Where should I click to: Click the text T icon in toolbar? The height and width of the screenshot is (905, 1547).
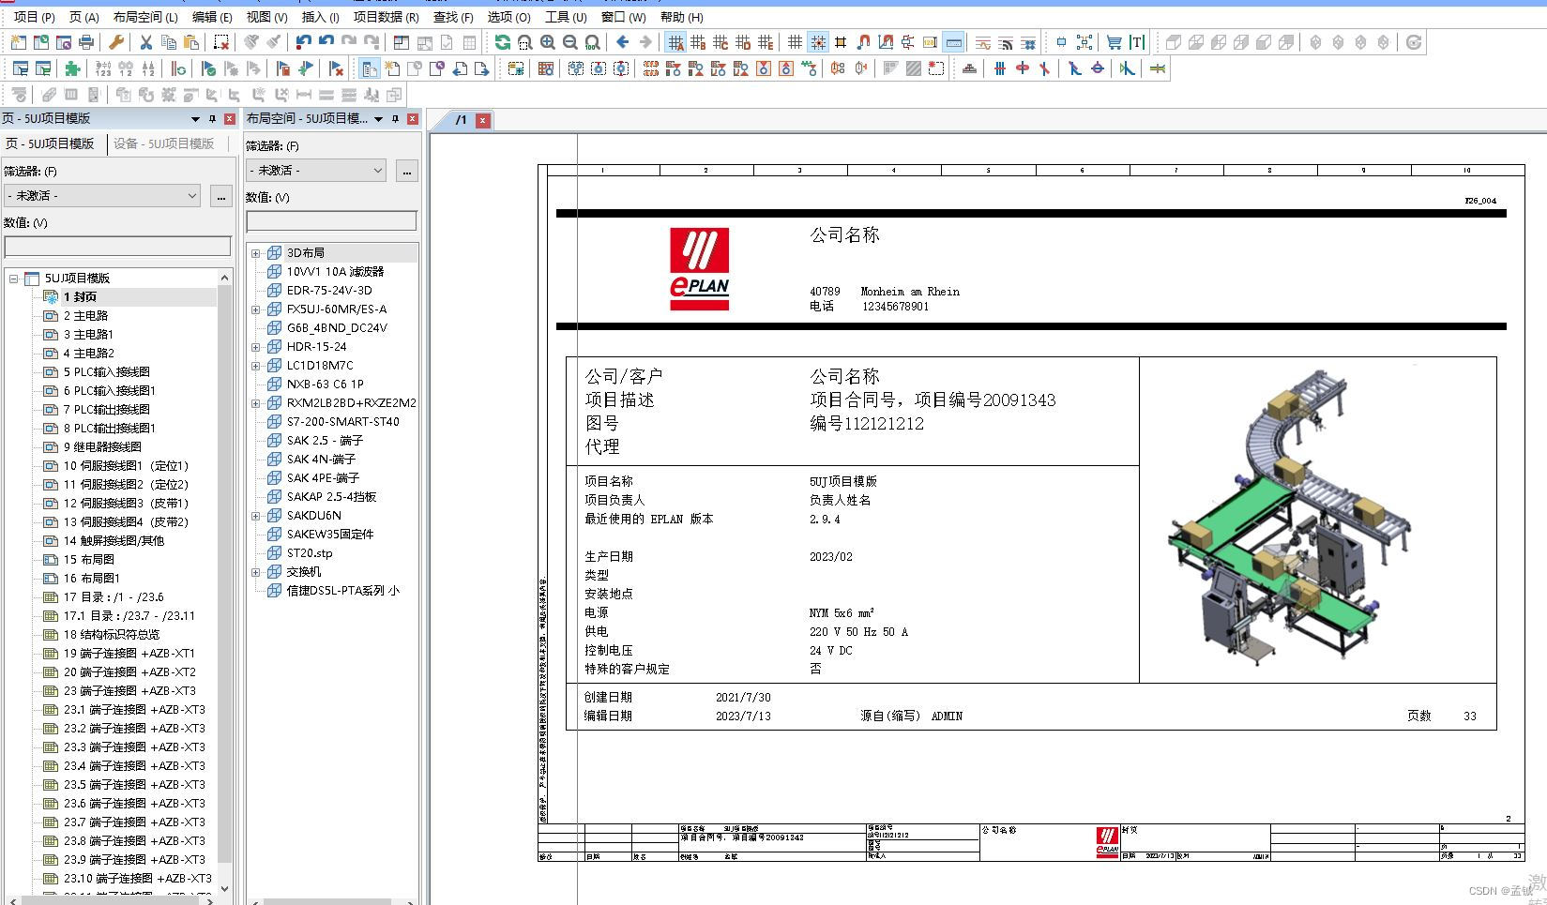(1137, 42)
